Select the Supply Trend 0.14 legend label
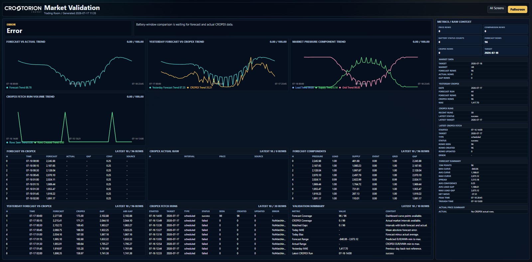Viewport: 532px width, 262px height. (328, 88)
